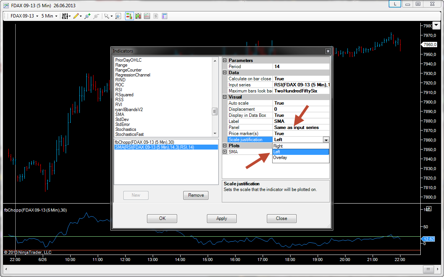Viewport: 444px width, 277px height.
Task: Open the drawing tools pencil menu
Action: 77,16
